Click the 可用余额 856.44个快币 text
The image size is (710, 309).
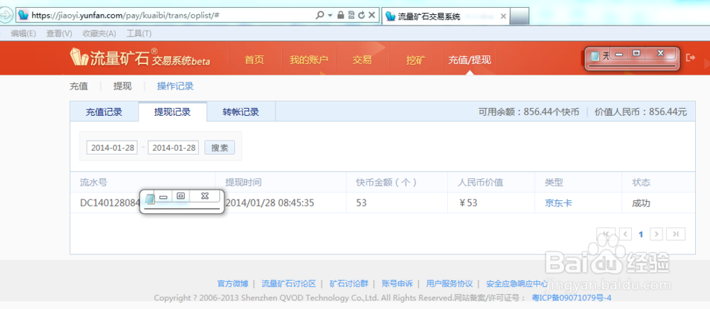tap(529, 112)
